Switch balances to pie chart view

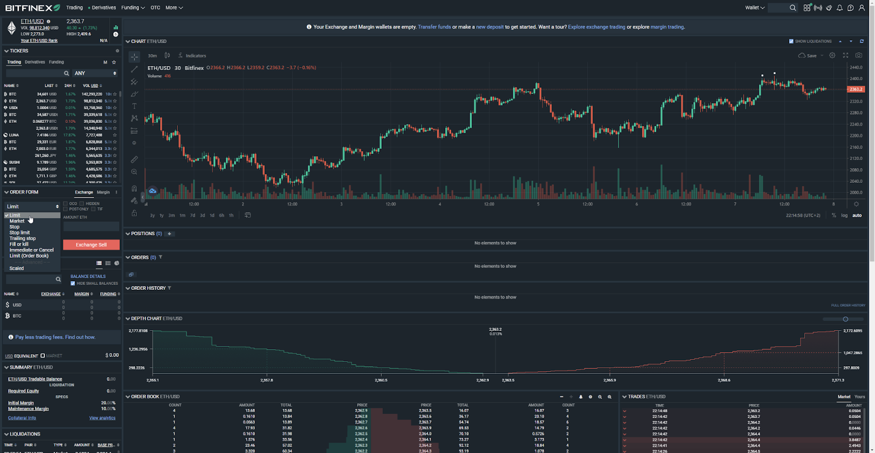(116, 263)
